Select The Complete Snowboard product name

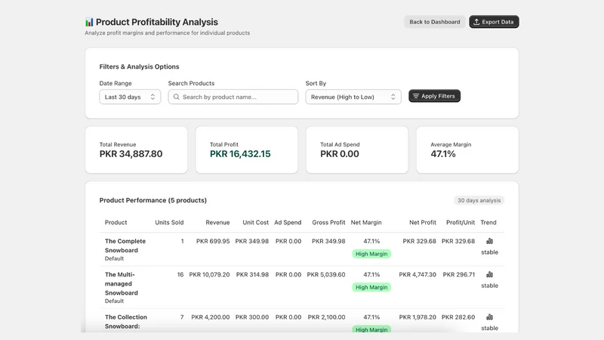125,246
